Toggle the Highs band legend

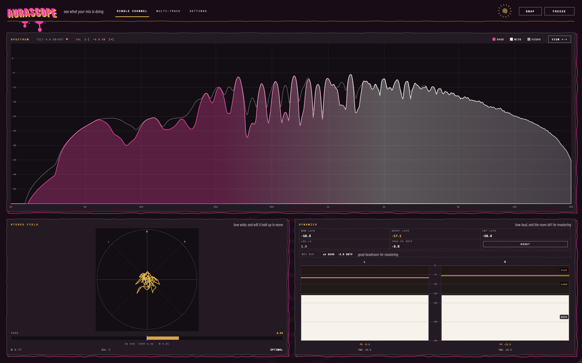tap(534, 39)
